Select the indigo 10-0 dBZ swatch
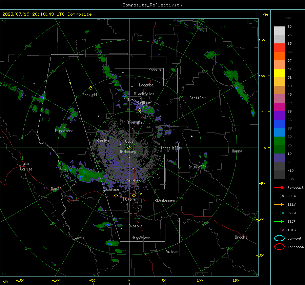 pyautogui.click(x=279, y=158)
